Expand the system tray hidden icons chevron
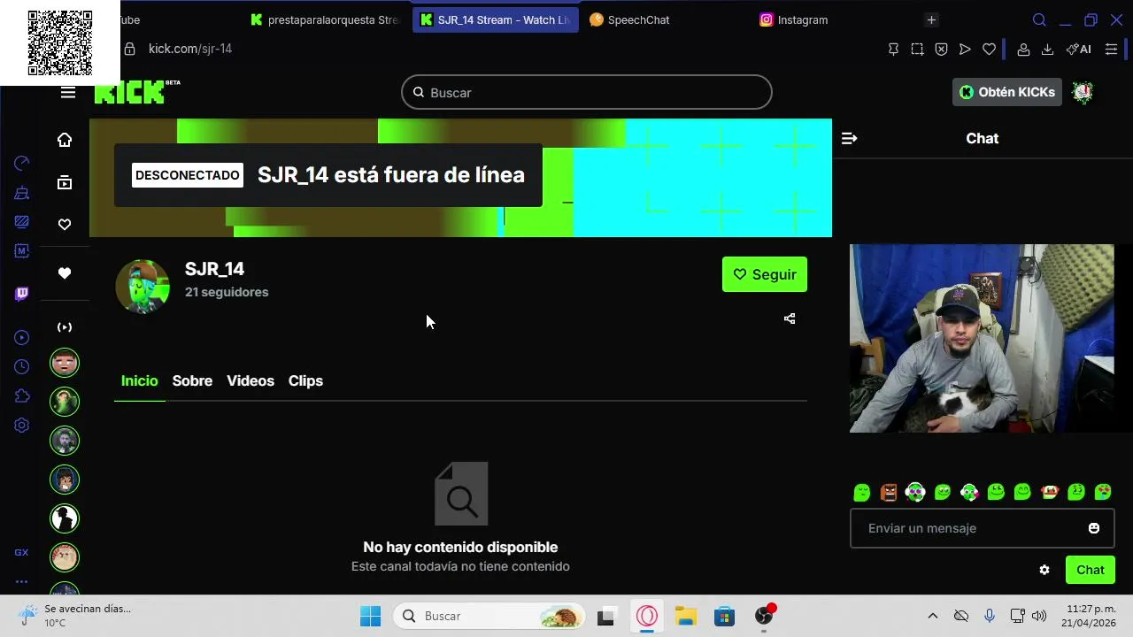 coord(932,616)
